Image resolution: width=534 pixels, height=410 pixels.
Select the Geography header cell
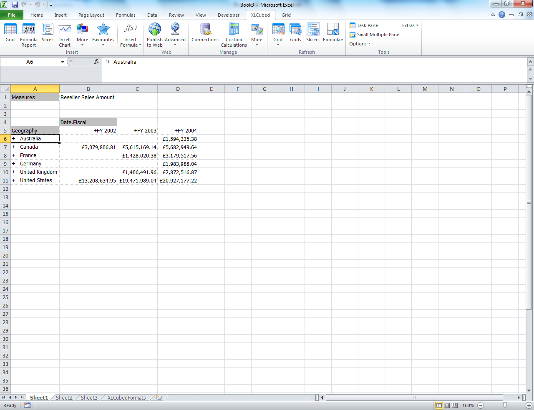point(35,130)
